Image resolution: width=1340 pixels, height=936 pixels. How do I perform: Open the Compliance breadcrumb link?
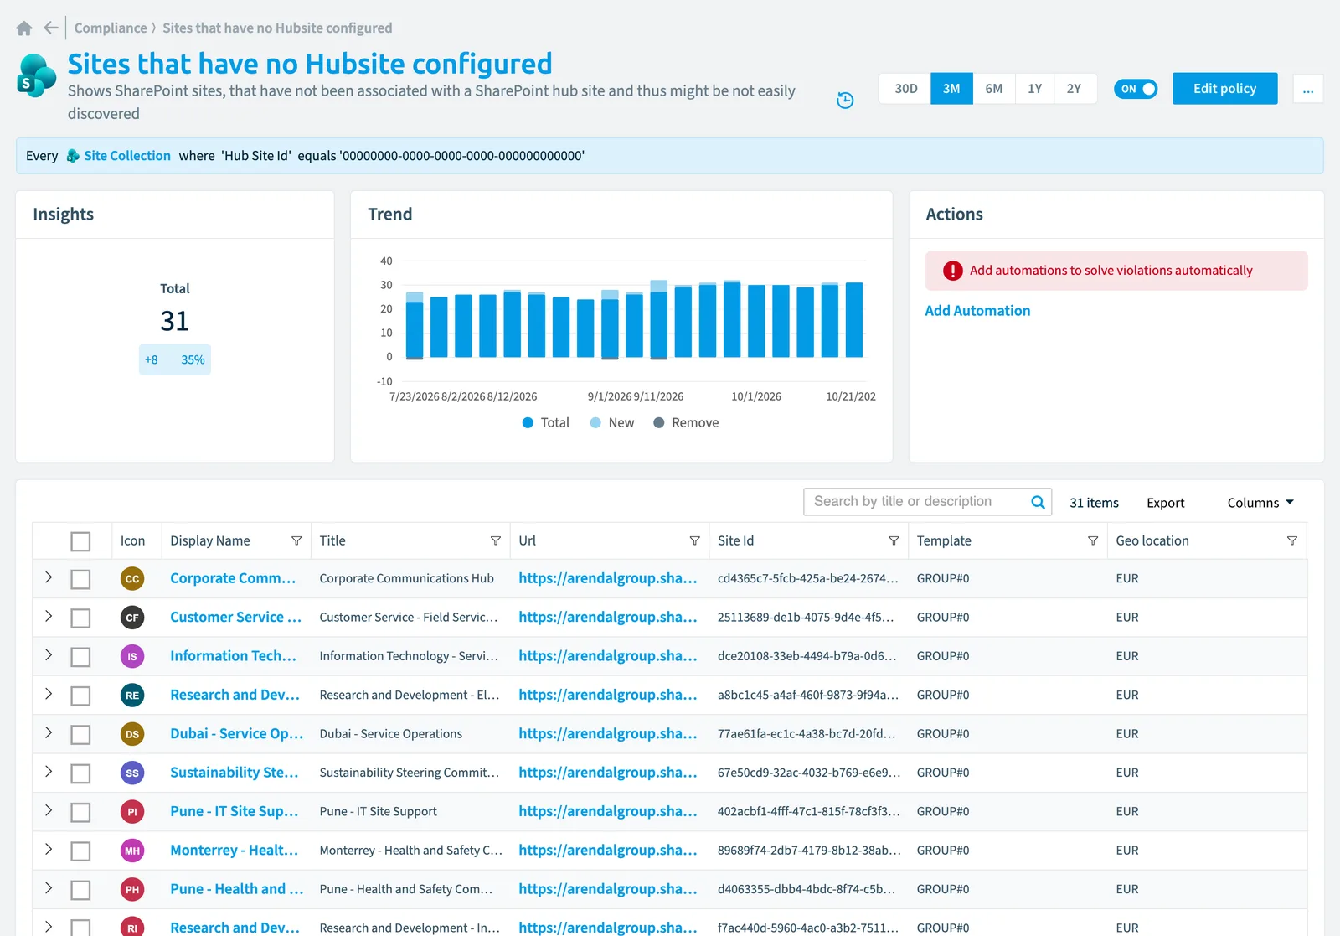point(111,28)
